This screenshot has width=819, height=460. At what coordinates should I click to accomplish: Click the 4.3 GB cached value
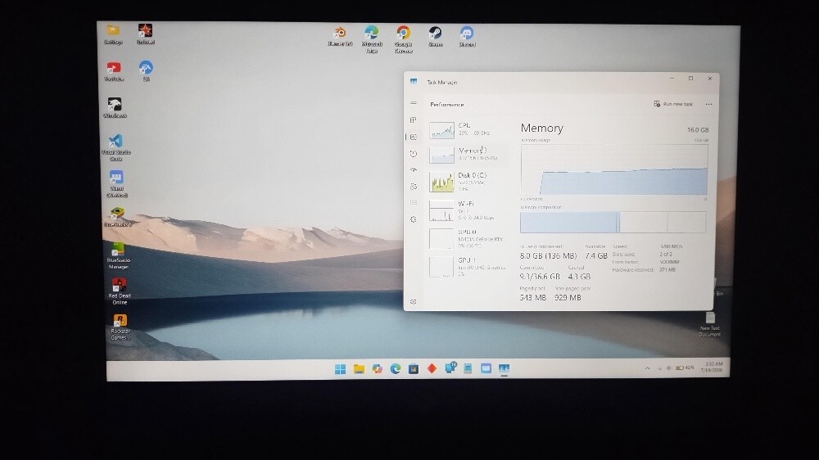(579, 276)
